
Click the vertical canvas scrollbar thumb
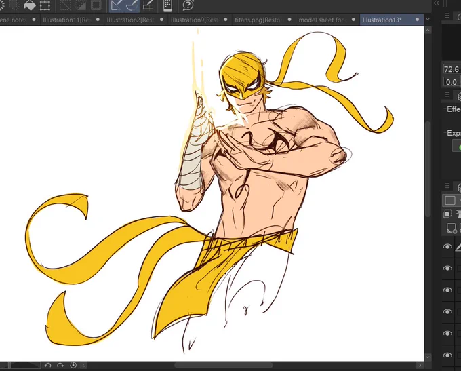tap(428, 169)
